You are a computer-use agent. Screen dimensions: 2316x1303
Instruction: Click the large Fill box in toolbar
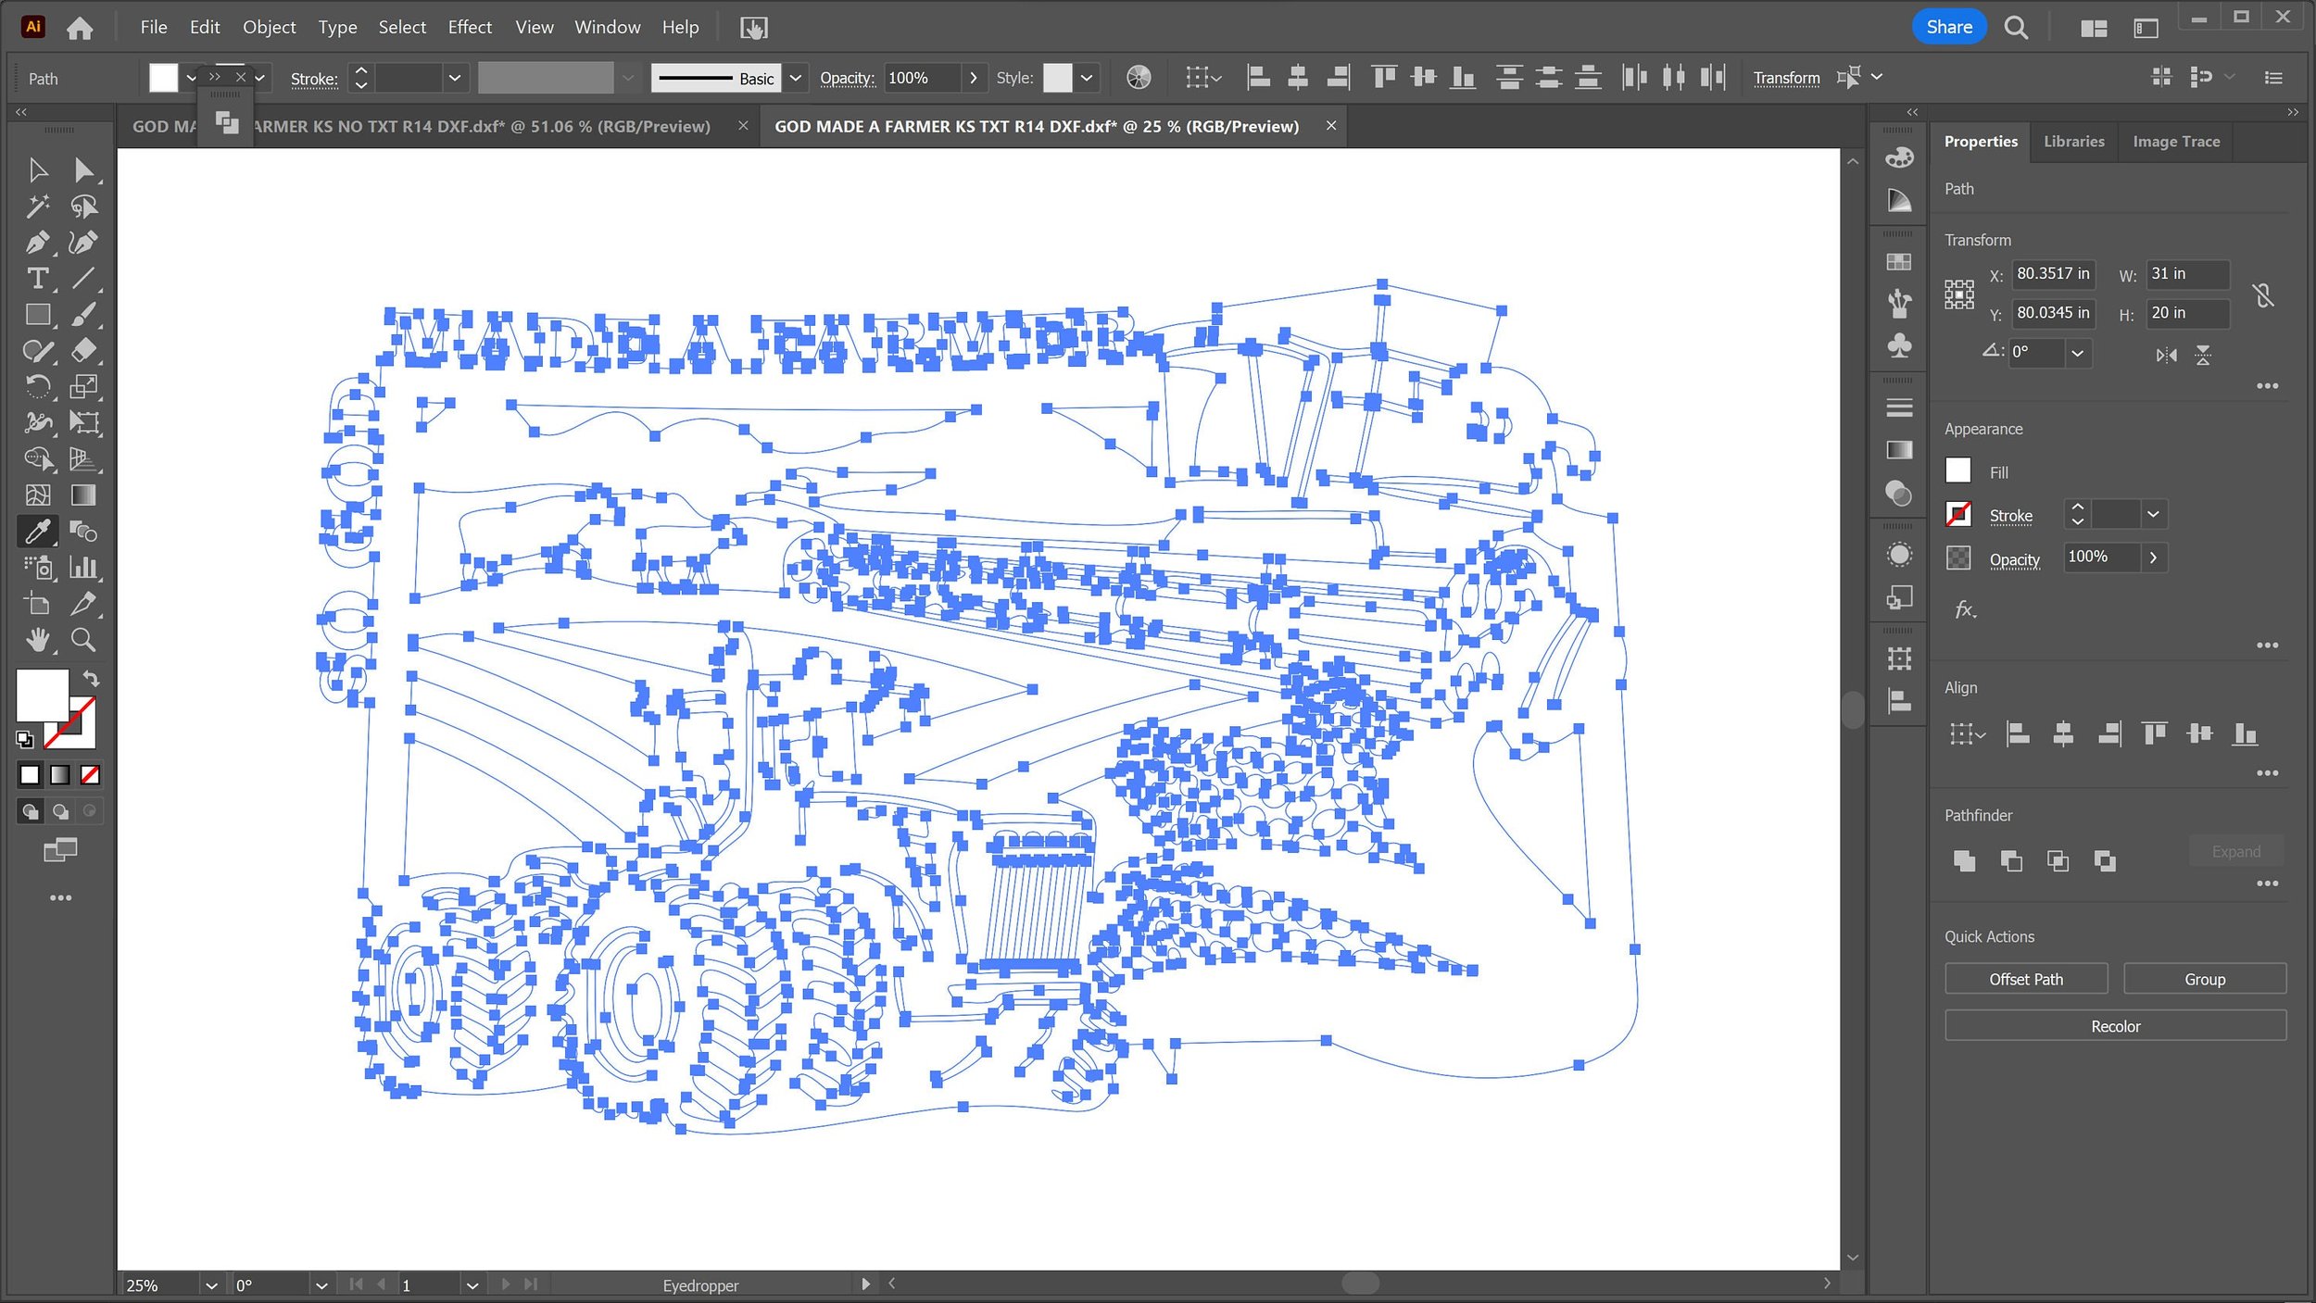[x=42, y=695]
